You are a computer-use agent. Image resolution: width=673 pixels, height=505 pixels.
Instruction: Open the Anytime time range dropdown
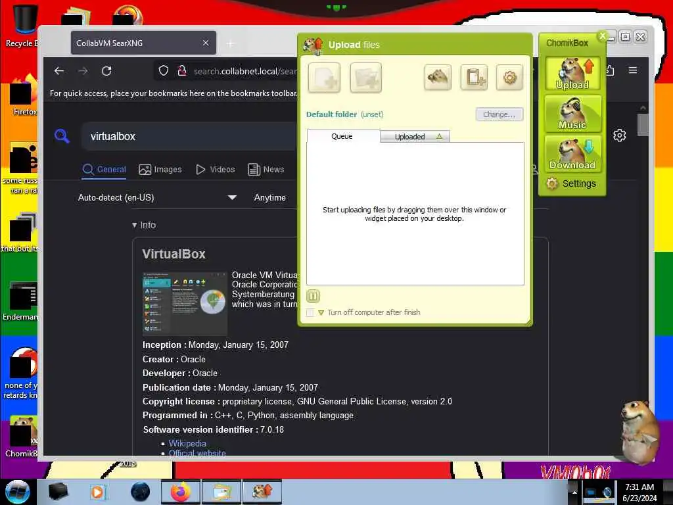coord(269,197)
